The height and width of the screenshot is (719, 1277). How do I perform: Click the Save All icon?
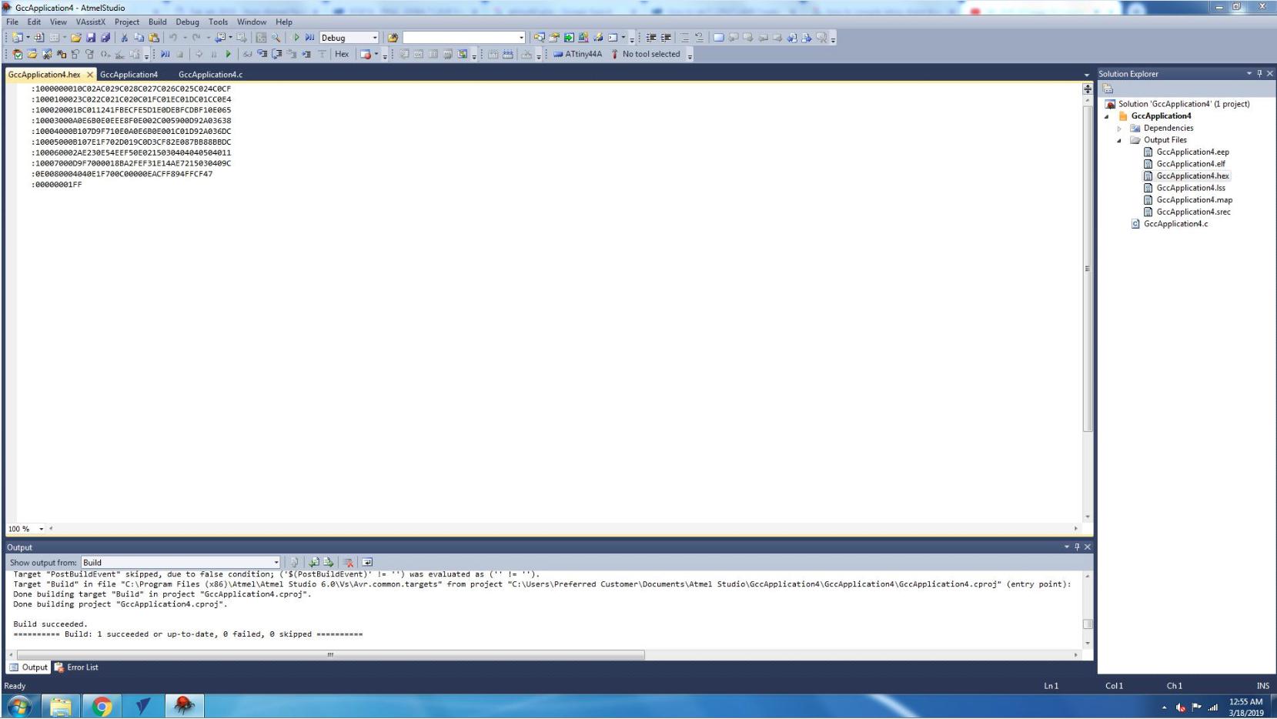pos(105,38)
